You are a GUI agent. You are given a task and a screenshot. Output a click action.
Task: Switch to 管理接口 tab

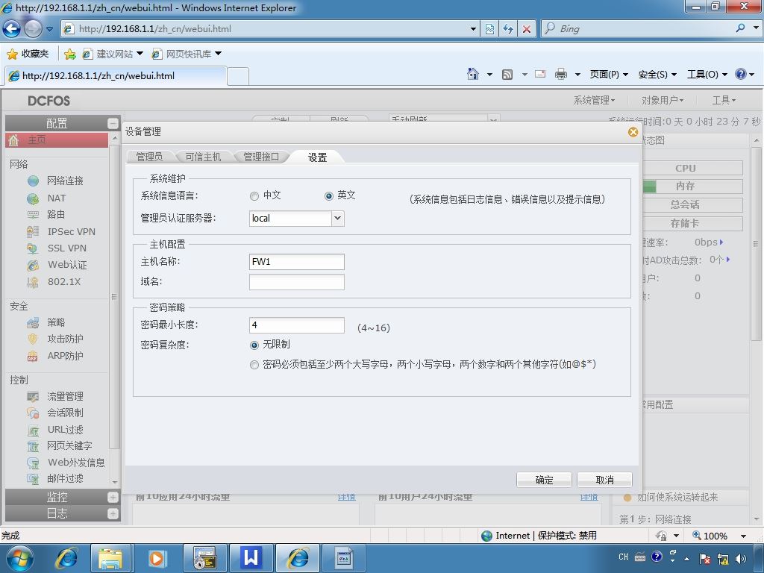click(x=261, y=157)
